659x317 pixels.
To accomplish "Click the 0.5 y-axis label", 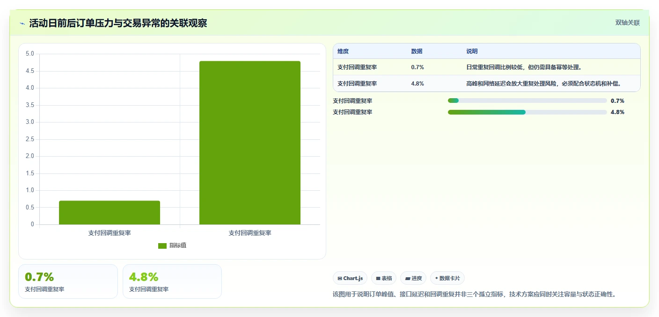I will click(29, 207).
